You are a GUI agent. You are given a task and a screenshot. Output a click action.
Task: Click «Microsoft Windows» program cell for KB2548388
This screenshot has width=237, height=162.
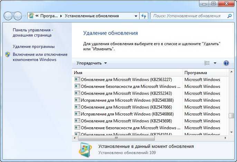point(202,100)
